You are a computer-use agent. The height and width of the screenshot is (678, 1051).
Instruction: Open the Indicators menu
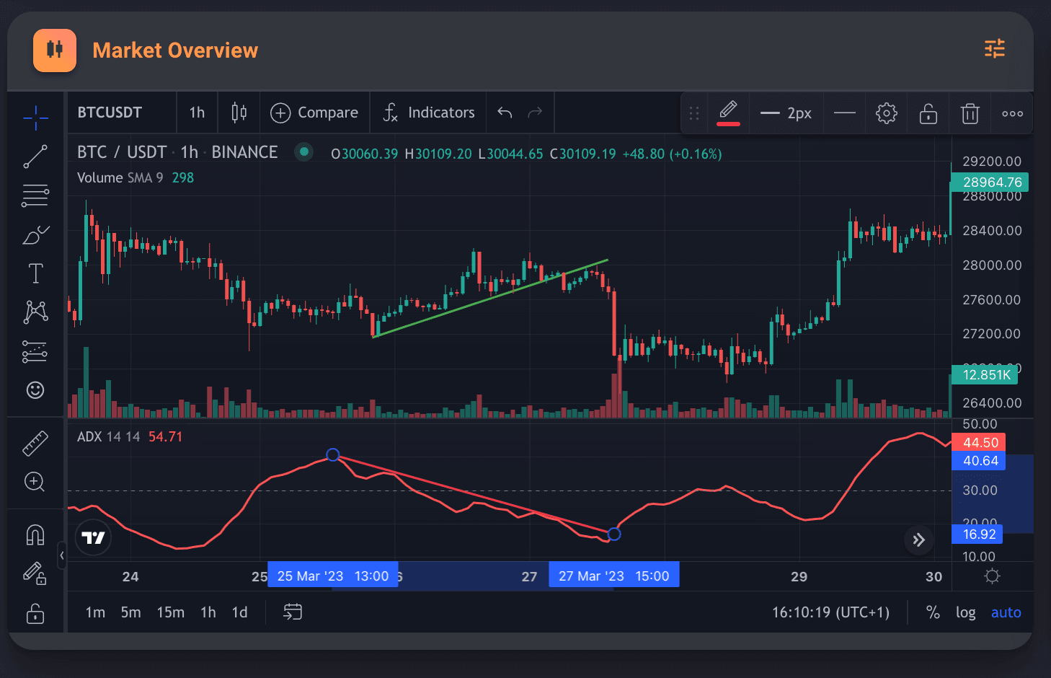tap(428, 113)
